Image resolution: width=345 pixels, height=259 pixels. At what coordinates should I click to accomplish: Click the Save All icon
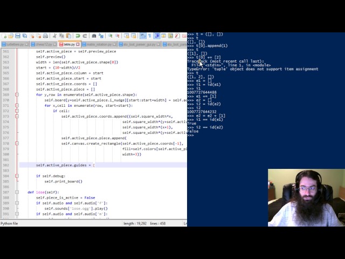pyautogui.click(x=25, y=36)
